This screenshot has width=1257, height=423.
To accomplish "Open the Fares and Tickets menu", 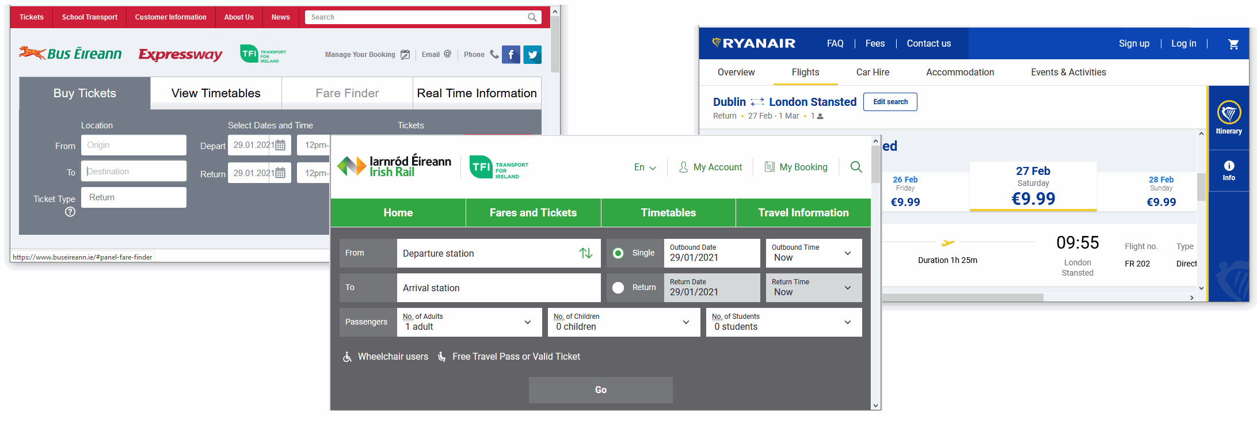I will (x=533, y=213).
